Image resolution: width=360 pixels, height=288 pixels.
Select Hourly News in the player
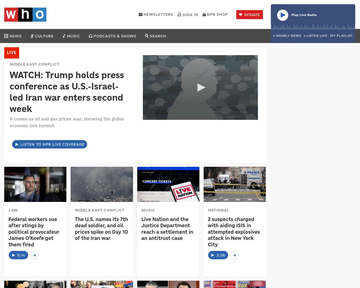pos(287,36)
